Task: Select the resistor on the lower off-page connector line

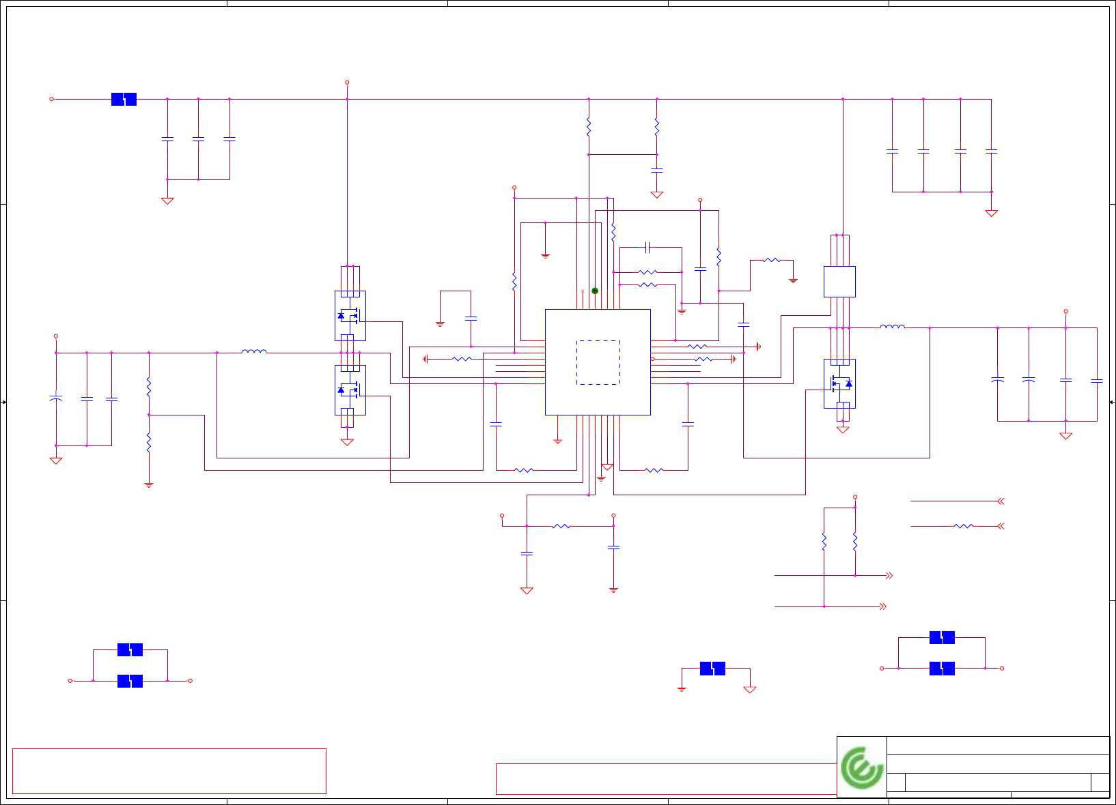Action: point(964,526)
